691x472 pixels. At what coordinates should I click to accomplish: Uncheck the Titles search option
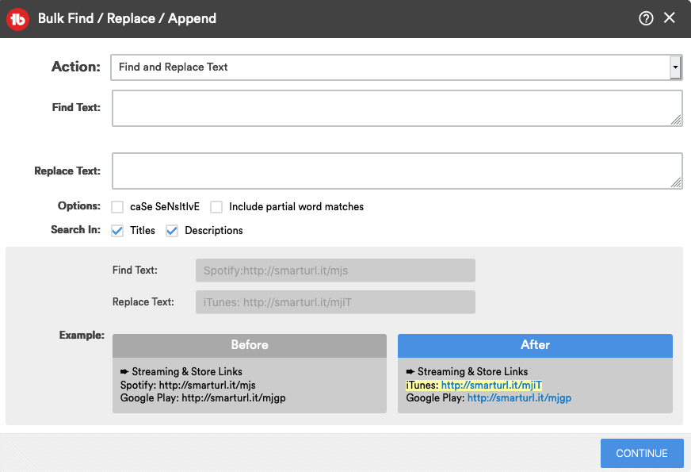point(117,231)
